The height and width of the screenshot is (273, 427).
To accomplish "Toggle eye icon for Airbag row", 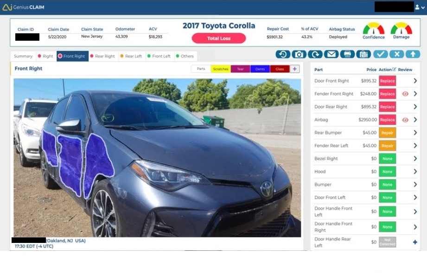I will coord(405,120).
